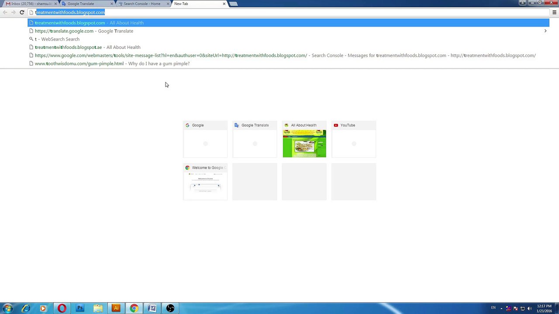Go back with the back arrow
Screen dimensions: 559x314
pos(5,12)
